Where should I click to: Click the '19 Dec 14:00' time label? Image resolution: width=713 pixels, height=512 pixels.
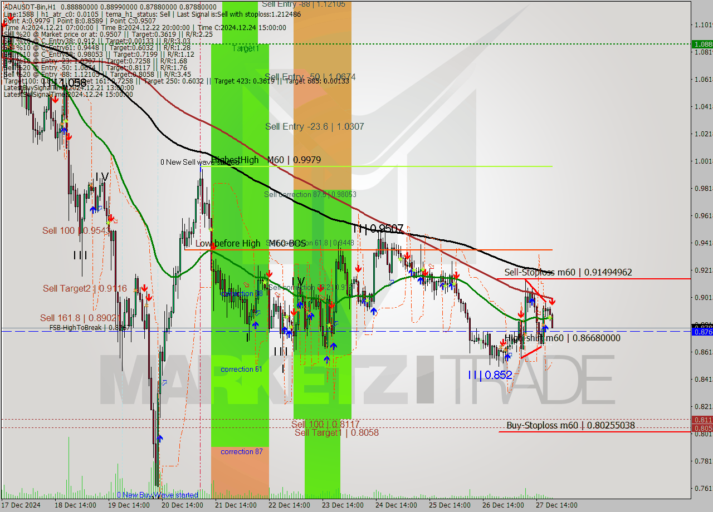tap(129, 505)
